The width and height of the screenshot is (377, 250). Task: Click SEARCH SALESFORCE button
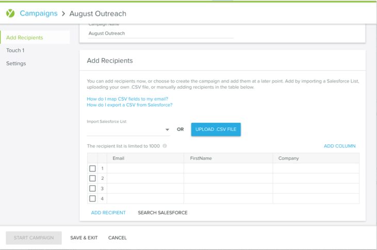tap(162, 213)
